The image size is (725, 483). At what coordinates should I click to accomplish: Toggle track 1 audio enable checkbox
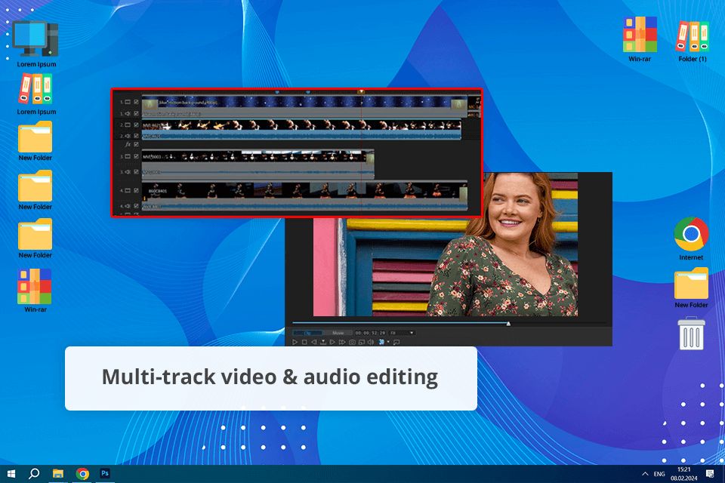pyautogui.click(x=136, y=114)
